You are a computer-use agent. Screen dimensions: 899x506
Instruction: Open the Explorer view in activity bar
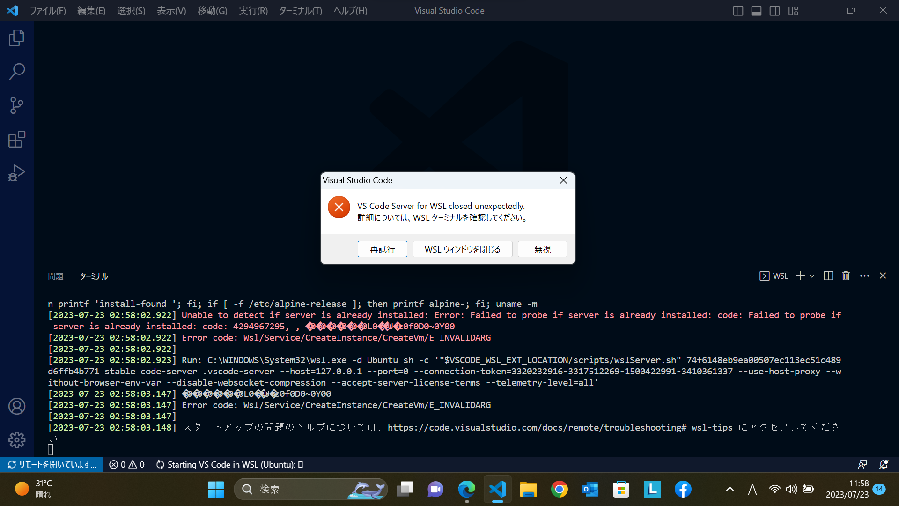[17, 38]
